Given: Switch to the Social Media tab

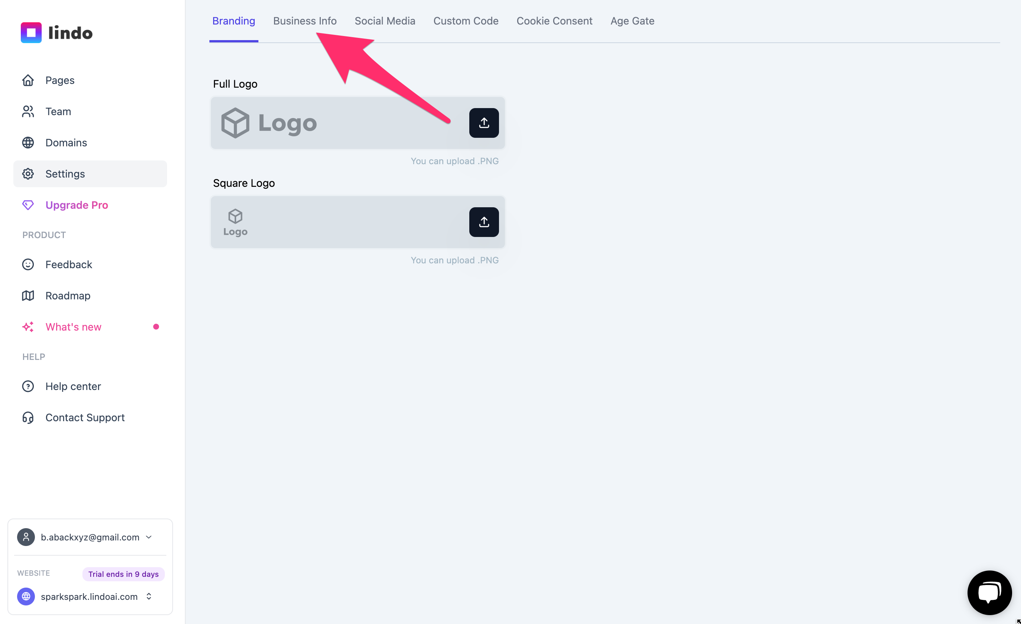Looking at the screenshot, I should click(x=385, y=21).
